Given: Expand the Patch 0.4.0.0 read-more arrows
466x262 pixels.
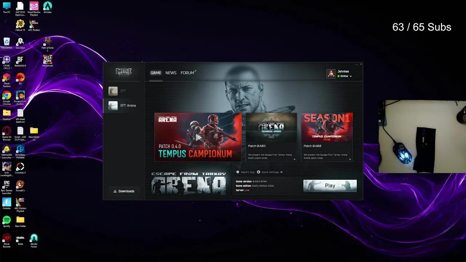Looking at the screenshot, I should point(350,159).
